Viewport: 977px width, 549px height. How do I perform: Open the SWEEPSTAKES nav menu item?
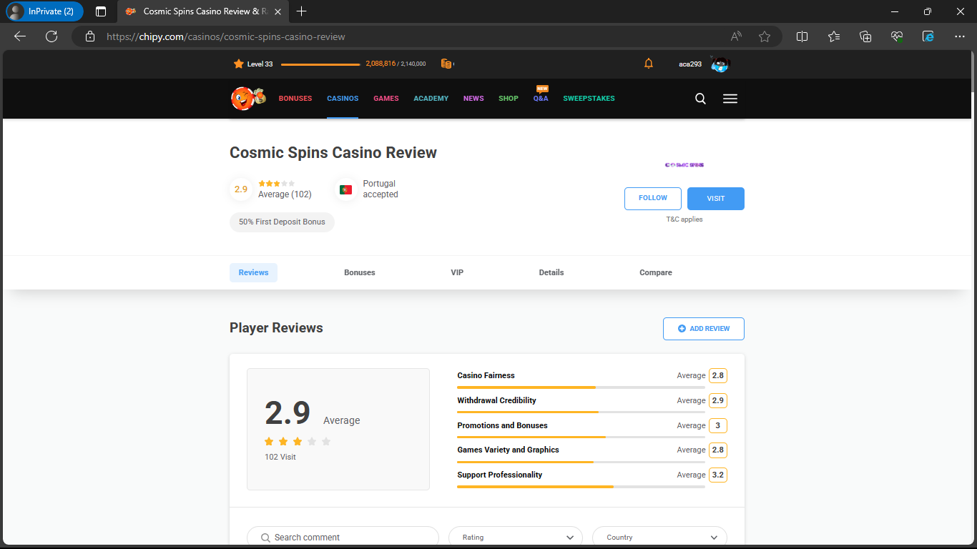click(x=589, y=99)
